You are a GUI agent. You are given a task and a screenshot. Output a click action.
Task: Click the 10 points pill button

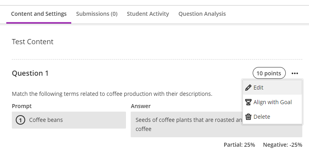coord(269,73)
